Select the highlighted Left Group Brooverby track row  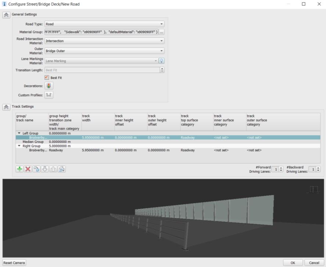click(x=168, y=138)
